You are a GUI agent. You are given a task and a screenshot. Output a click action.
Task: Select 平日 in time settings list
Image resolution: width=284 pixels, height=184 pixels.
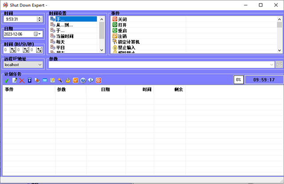tap(60, 47)
